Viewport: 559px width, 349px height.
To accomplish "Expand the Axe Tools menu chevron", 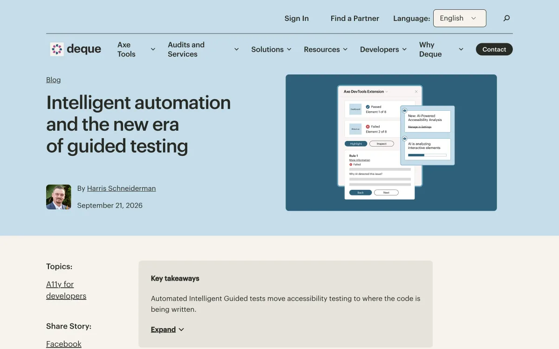I will (153, 49).
